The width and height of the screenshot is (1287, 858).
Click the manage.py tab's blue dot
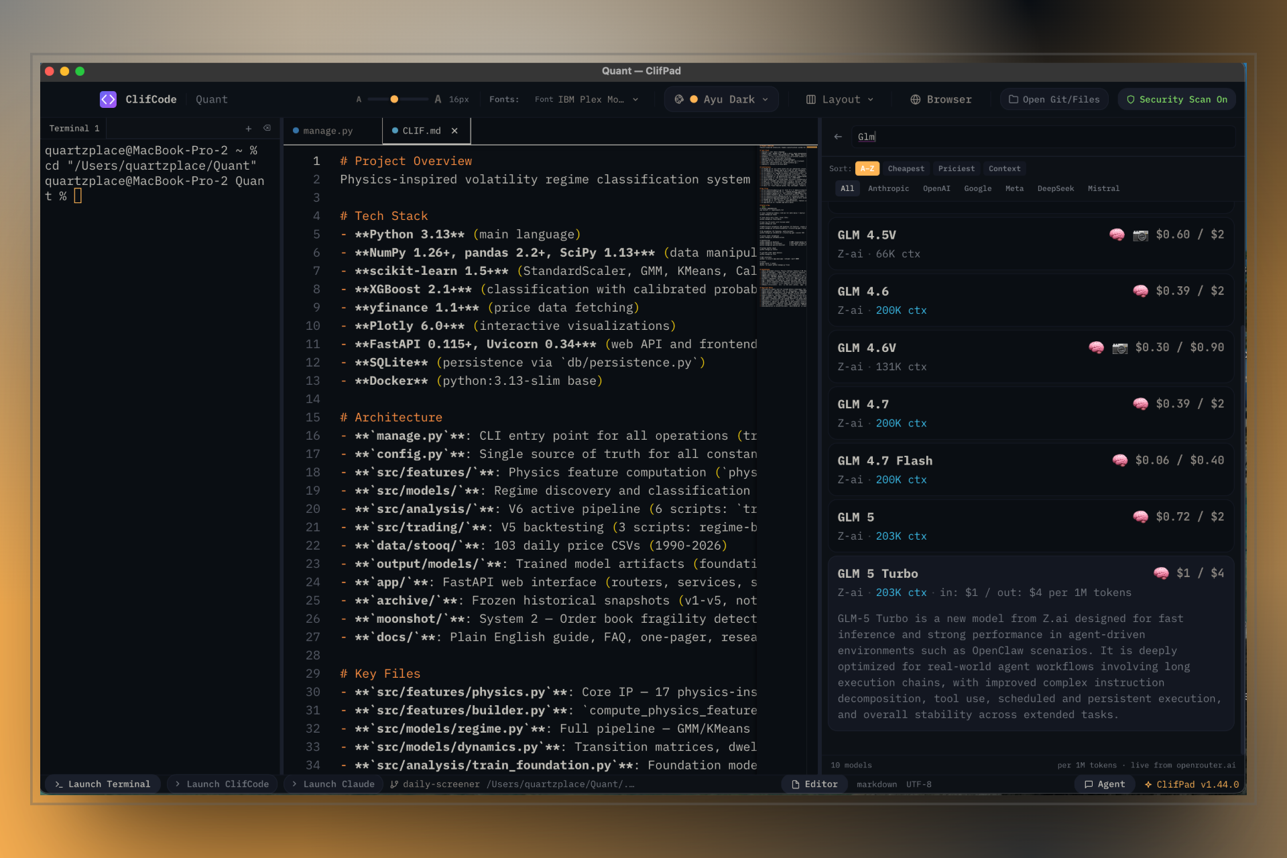pos(296,131)
